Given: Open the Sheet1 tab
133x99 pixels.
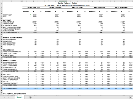Looking at the screenshot, I should (x=20, y=97).
